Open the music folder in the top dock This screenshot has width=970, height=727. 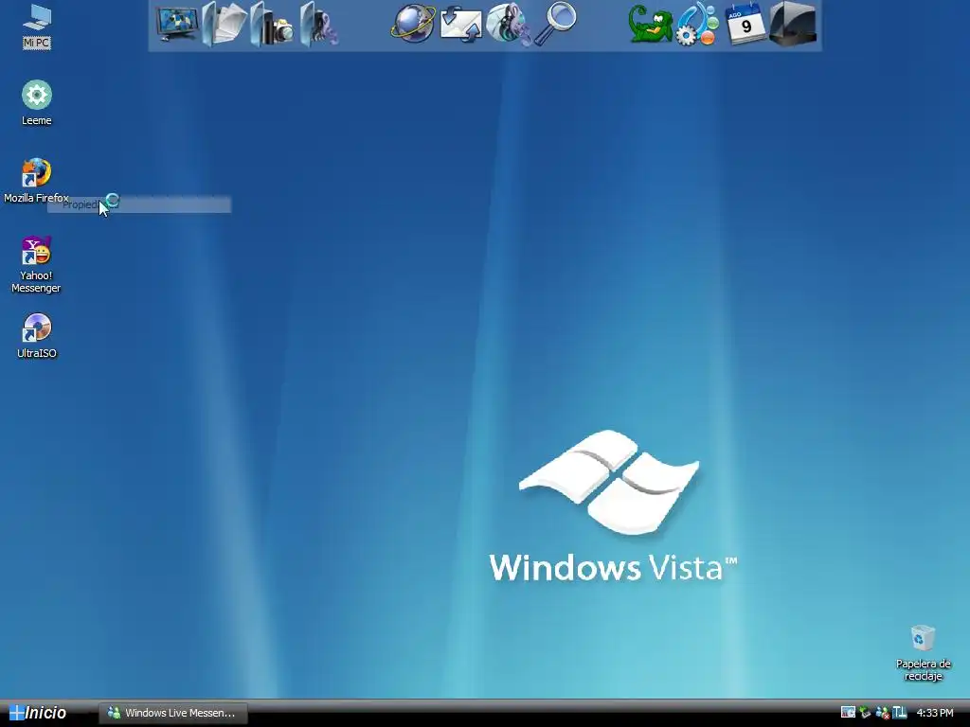point(318,25)
